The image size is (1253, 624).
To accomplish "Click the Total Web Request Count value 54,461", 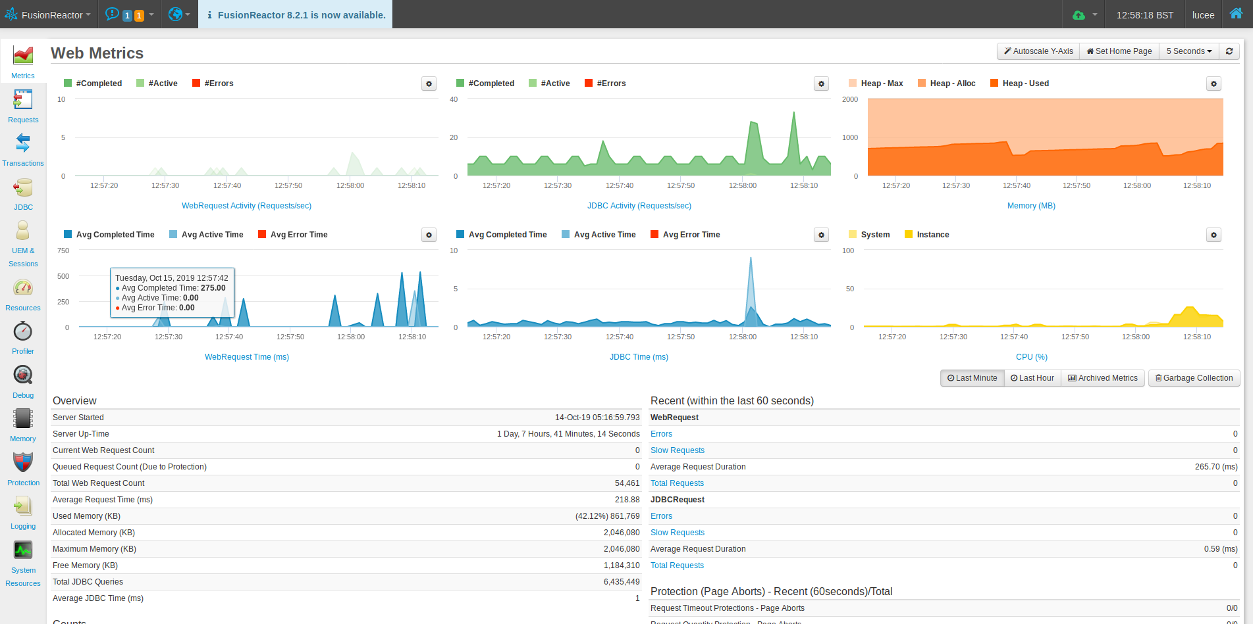I will pyautogui.click(x=627, y=483).
